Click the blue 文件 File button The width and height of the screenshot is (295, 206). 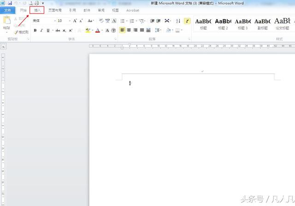[7, 10]
